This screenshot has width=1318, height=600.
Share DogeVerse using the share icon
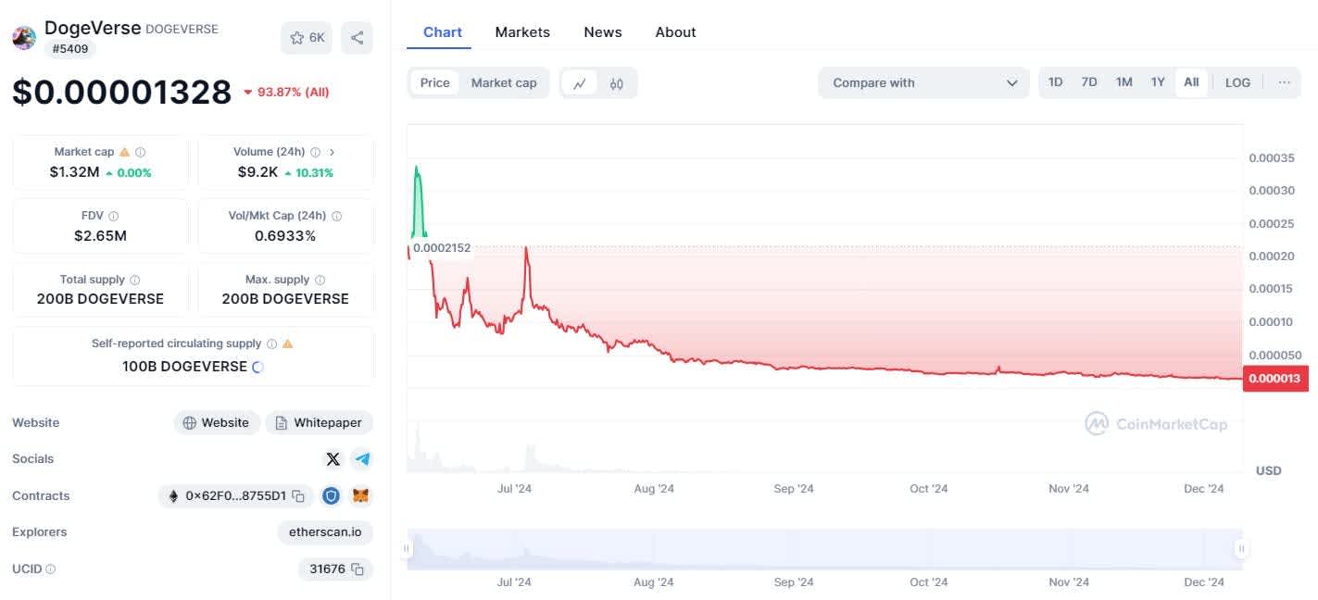357,37
